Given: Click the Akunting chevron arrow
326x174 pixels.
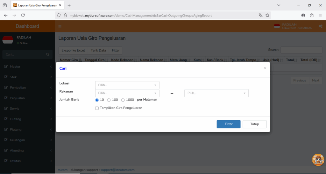Looking at the screenshot, I should click(x=51, y=150).
